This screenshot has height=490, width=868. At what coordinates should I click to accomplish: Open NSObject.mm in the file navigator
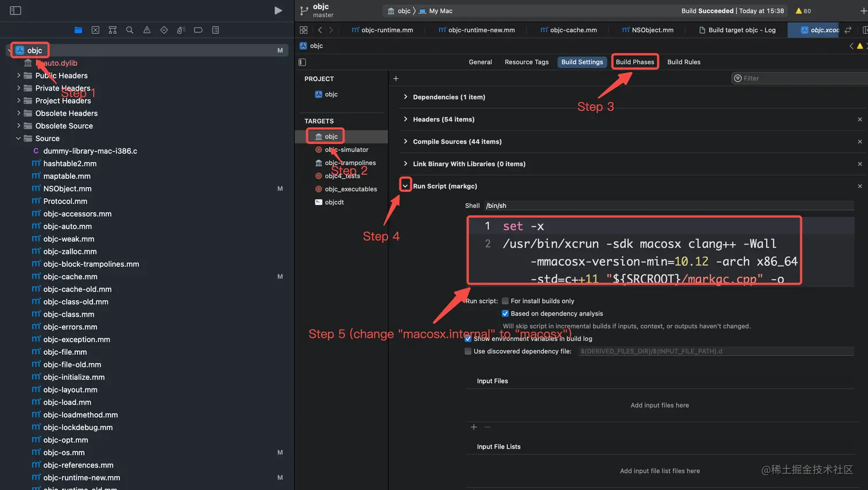coord(67,189)
